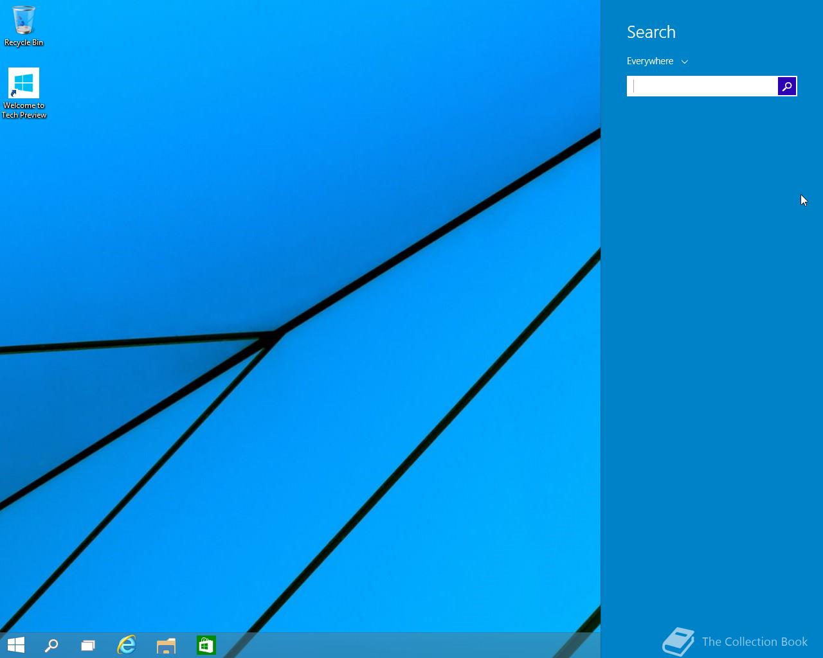Launch the Windows Store taskbar icon

(206, 645)
